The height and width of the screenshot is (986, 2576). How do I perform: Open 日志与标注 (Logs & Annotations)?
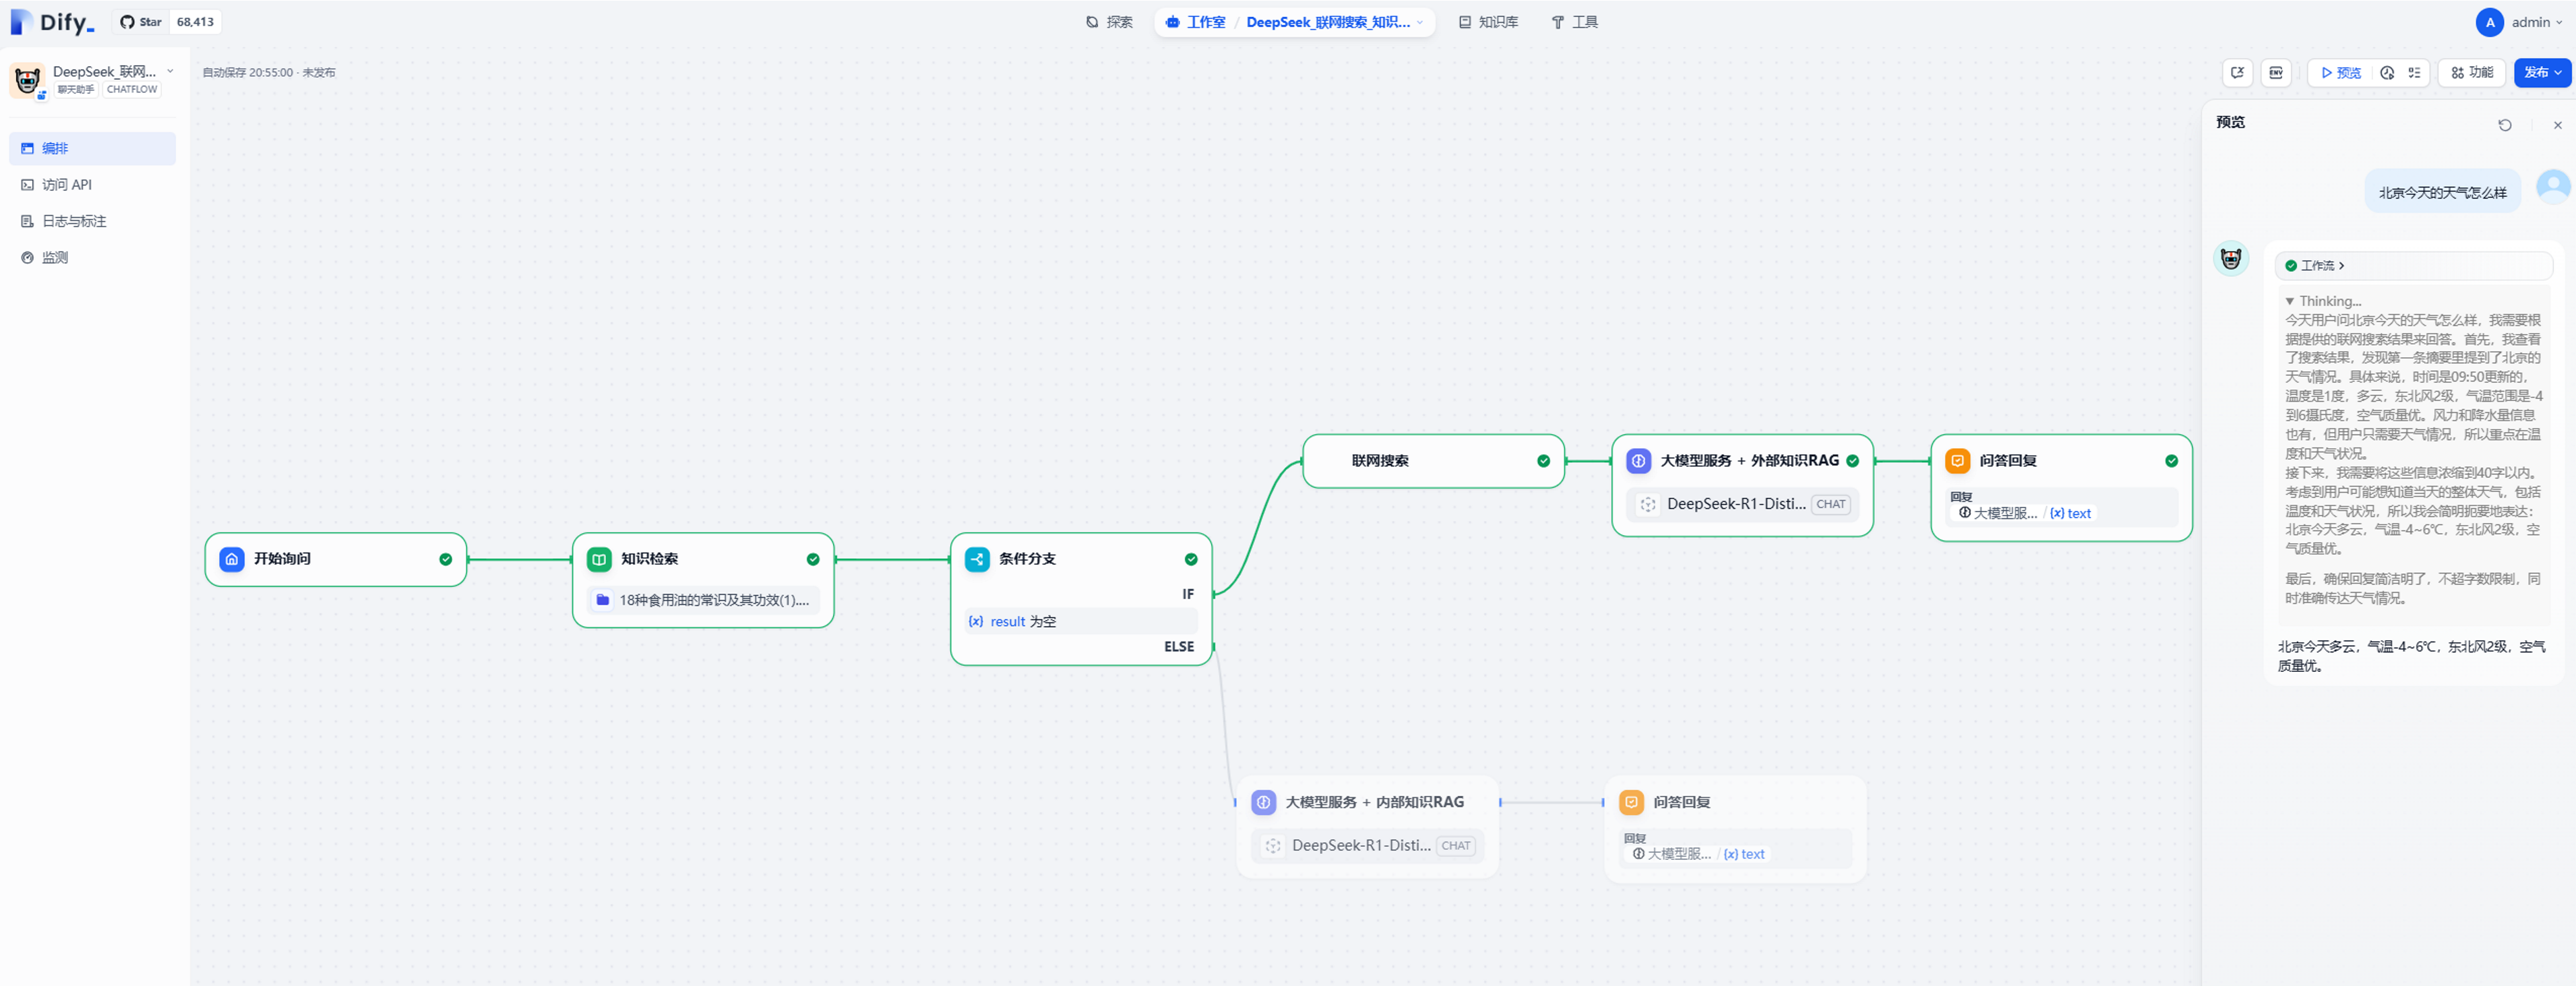click(92, 221)
